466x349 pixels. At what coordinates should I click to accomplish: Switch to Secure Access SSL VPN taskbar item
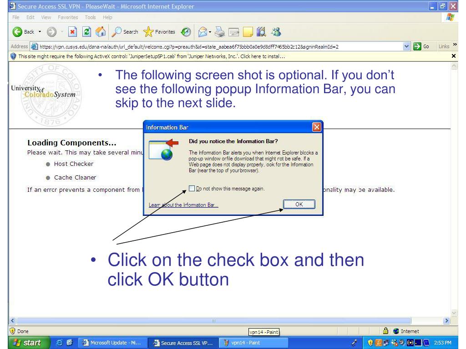coord(183,343)
